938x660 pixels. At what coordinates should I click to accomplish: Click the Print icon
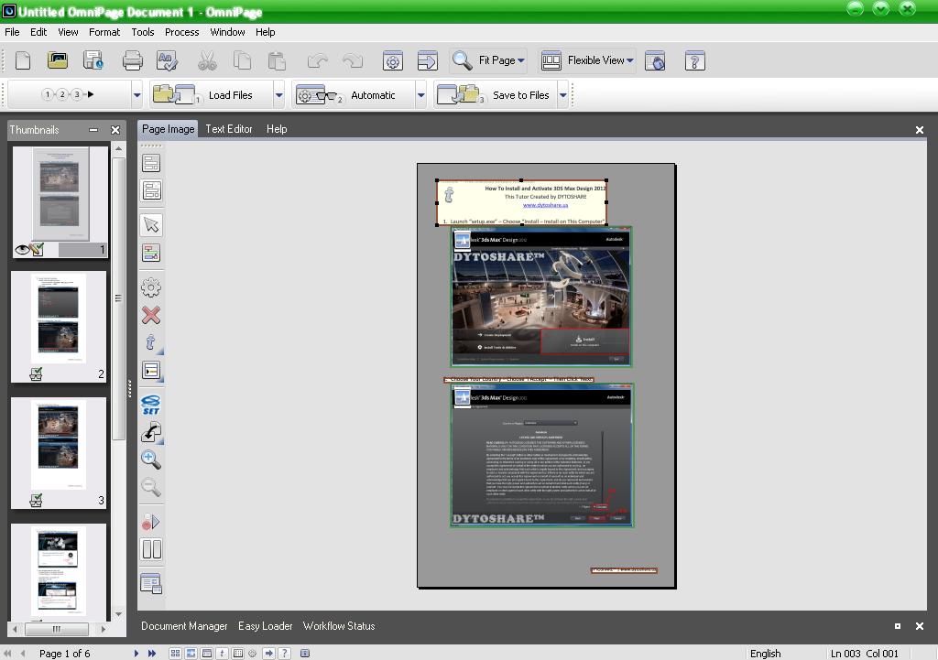(x=132, y=60)
